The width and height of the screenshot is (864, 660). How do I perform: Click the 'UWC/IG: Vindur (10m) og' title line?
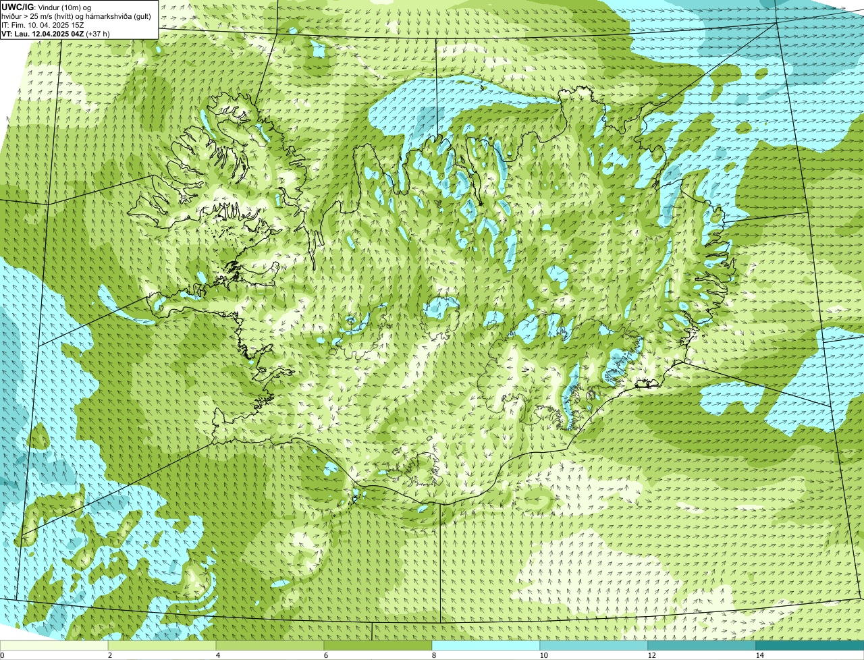tap(47, 7)
